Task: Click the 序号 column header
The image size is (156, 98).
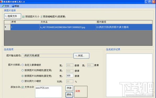Action: [x=25, y=22]
